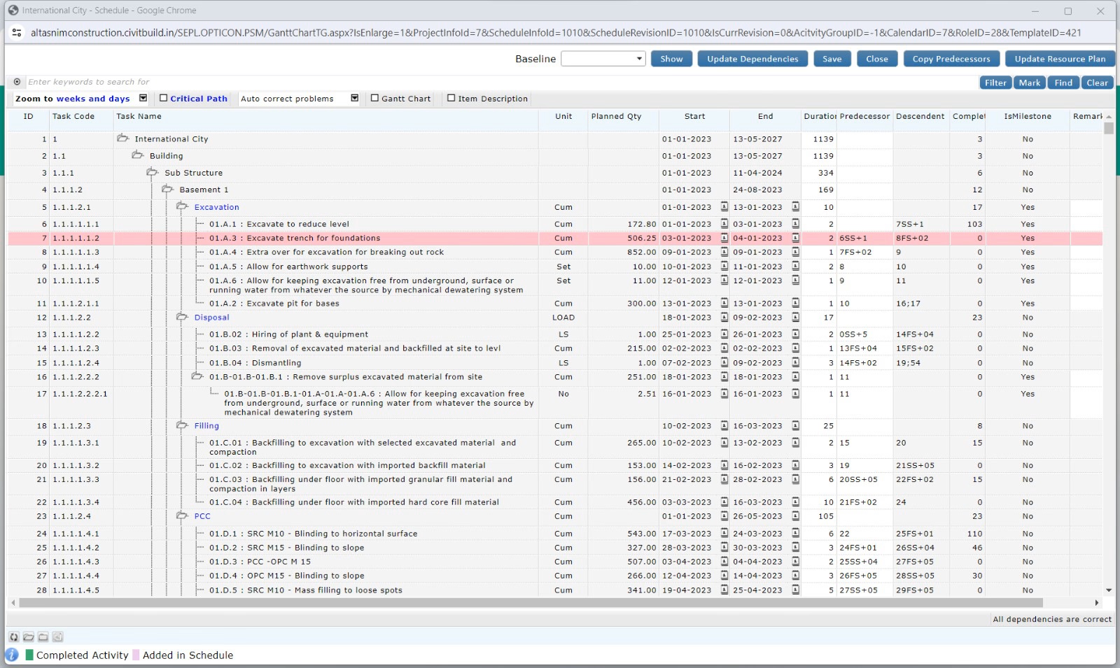The width and height of the screenshot is (1120, 668).
Task: Open Start calendar for 01.C.02 Backfilling row
Action: (x=724, y=465)
